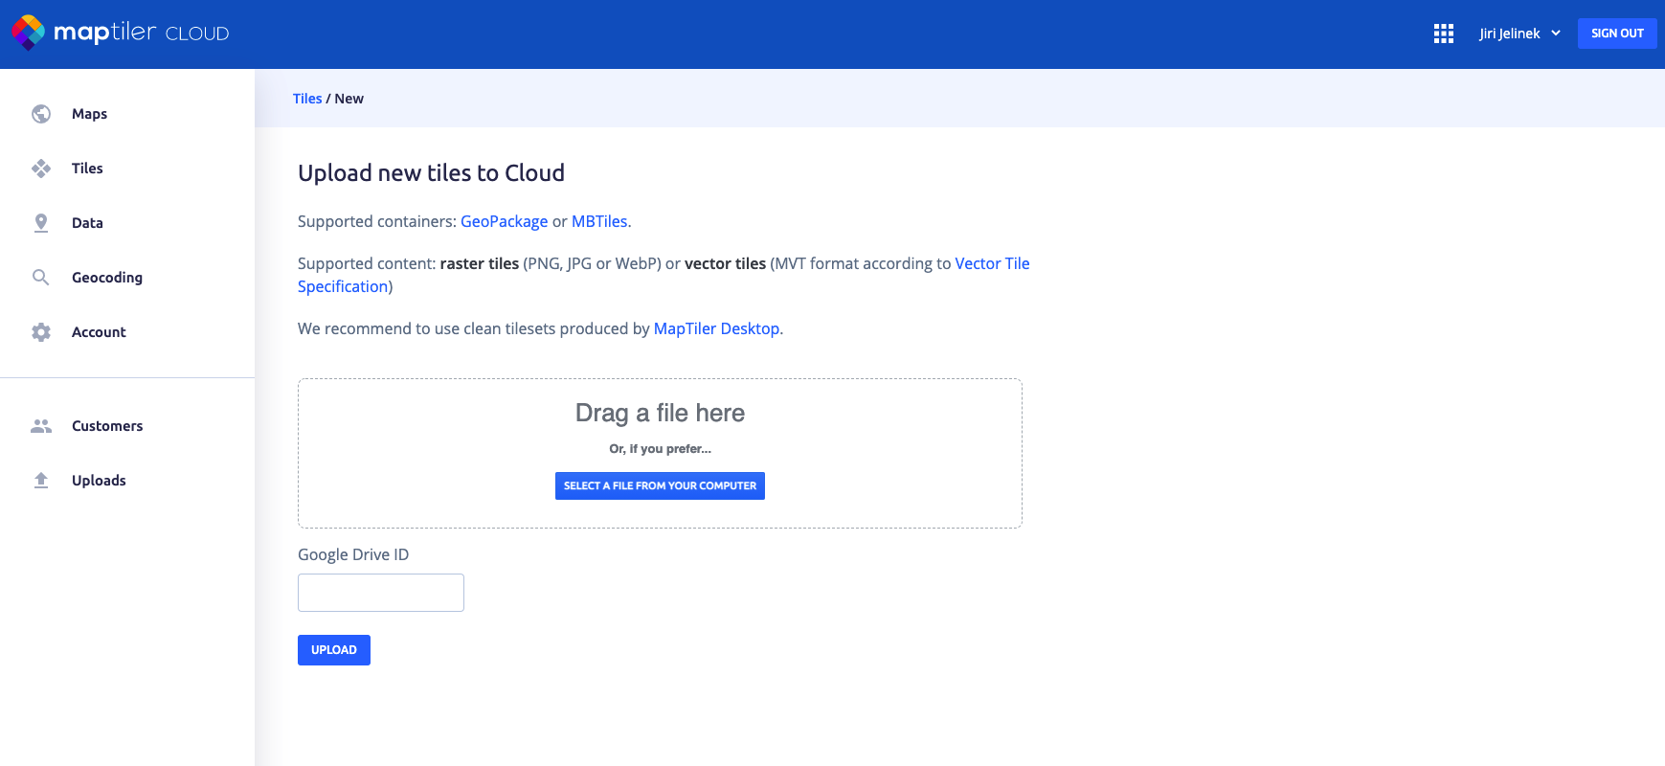Image resolution: width=1665 pixels, height=766 pixels.
Task: Navigate to Tiles in the breadcrumb
Action: pos(307,99)
